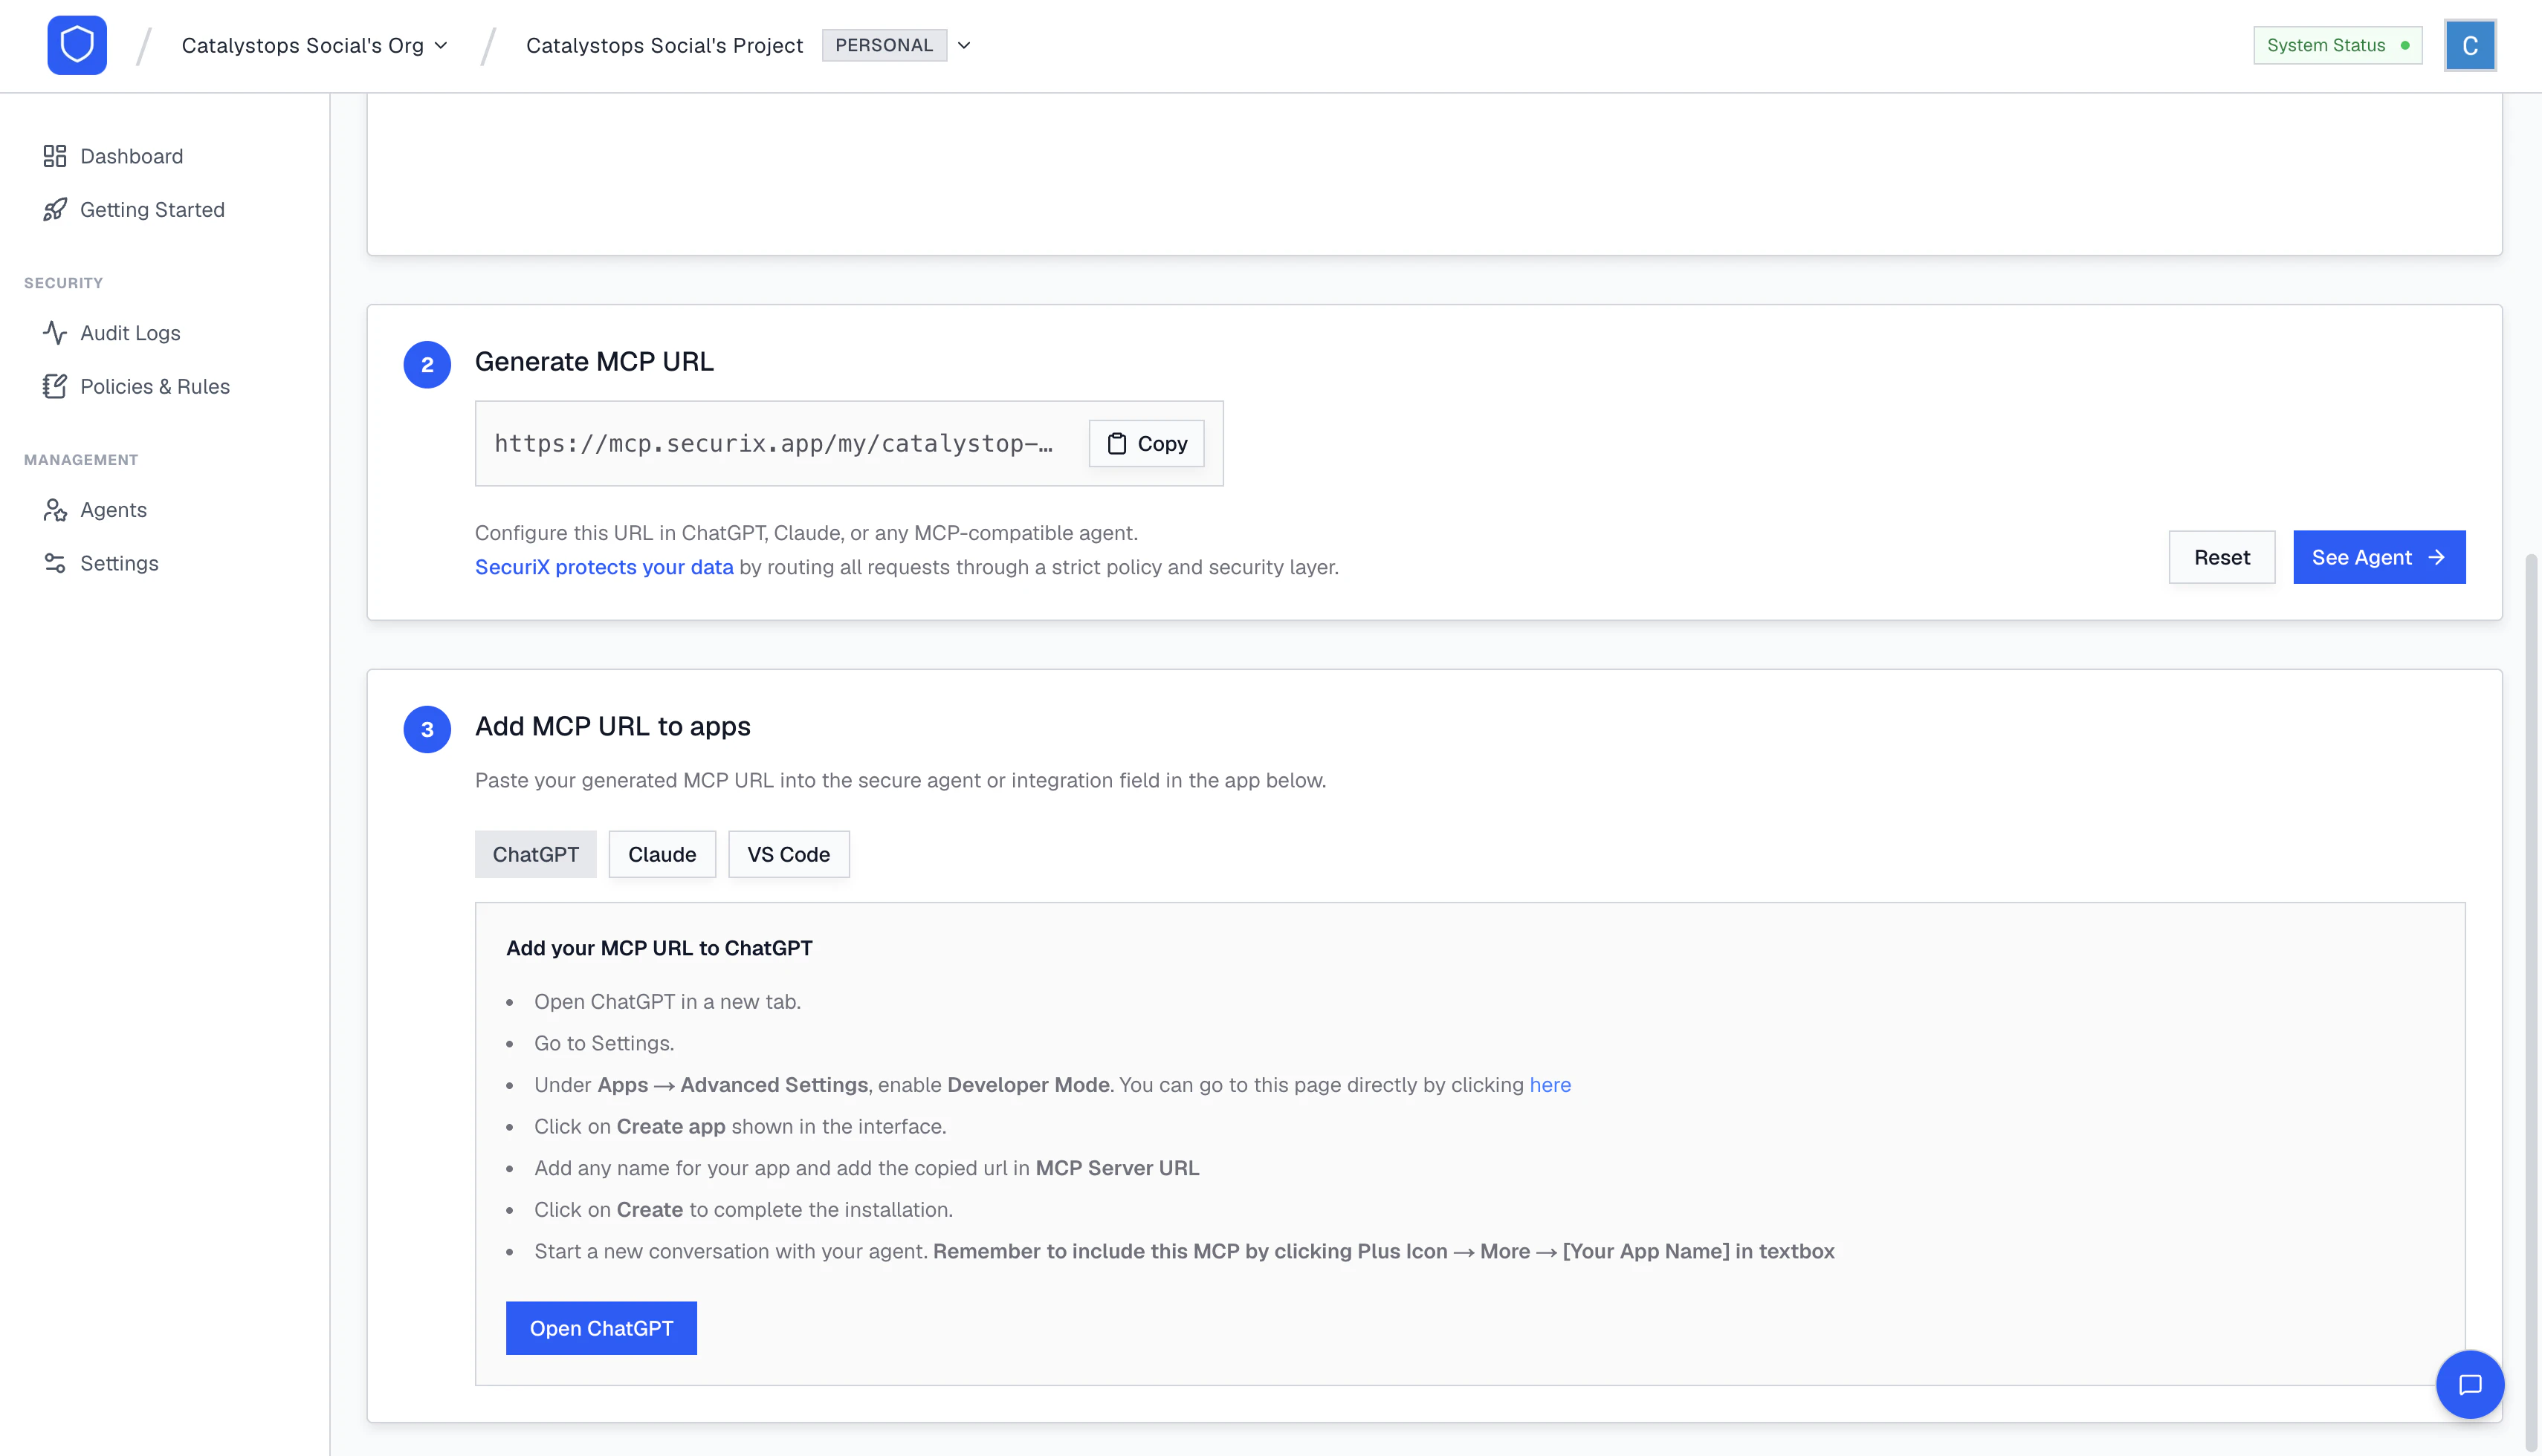Viewport: 2542px width, 1456px height.
Task: Click the 'Create app' instruction line
Action: (x=740, y=1126)
